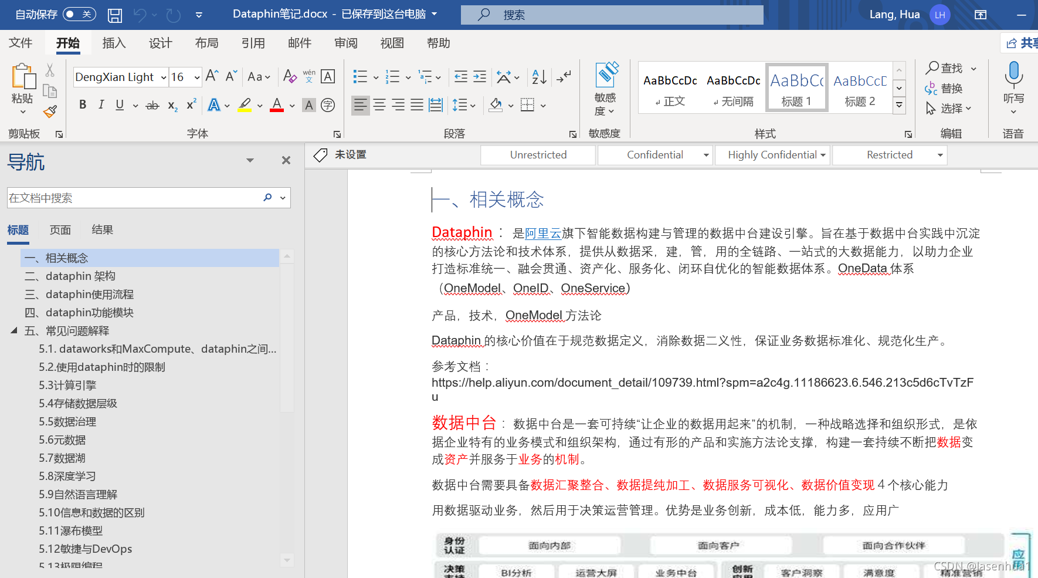Increase paragraph indent
The image size is (1038, 578).
click(480, 76)
